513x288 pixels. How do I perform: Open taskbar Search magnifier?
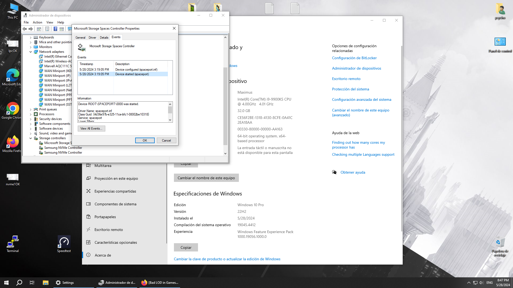point(19,283)
